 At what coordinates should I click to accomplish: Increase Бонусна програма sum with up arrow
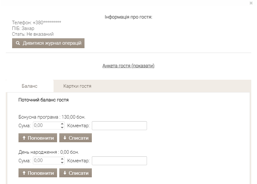62,124
